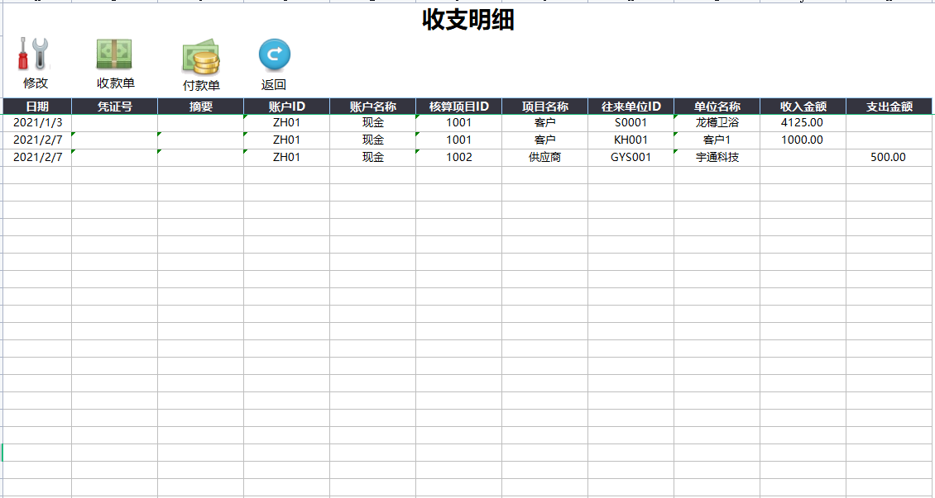Click the 单位名称 cell showing 龙樽卫浴
The height and width of the screenshot is (498, 935).
716,122
